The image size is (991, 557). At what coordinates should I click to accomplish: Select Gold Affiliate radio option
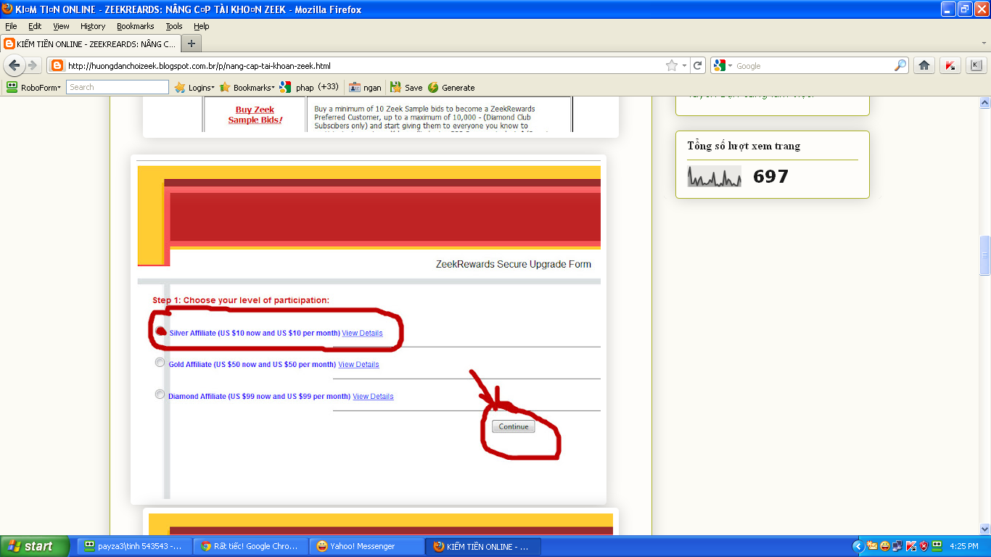tap(160, 363)
